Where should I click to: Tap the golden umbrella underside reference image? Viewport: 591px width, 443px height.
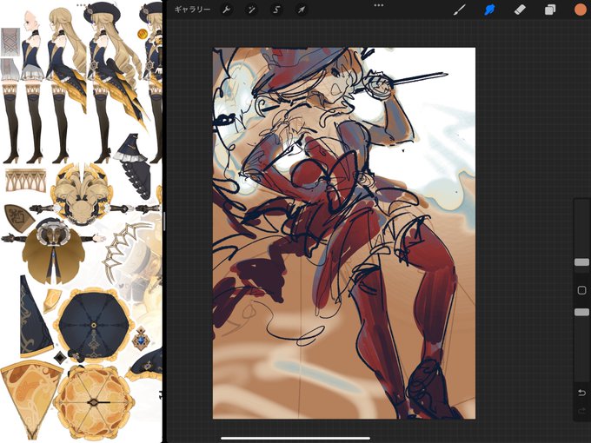[94, 402]
